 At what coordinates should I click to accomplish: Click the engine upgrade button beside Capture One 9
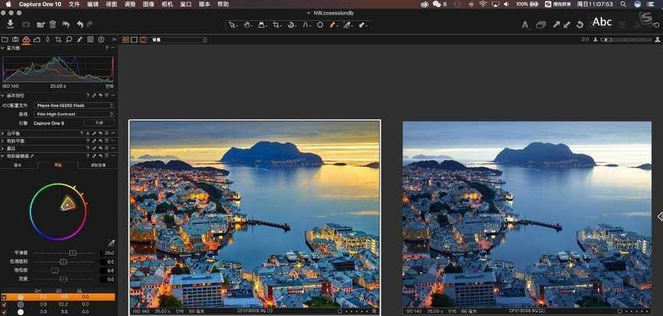point(99,123)
